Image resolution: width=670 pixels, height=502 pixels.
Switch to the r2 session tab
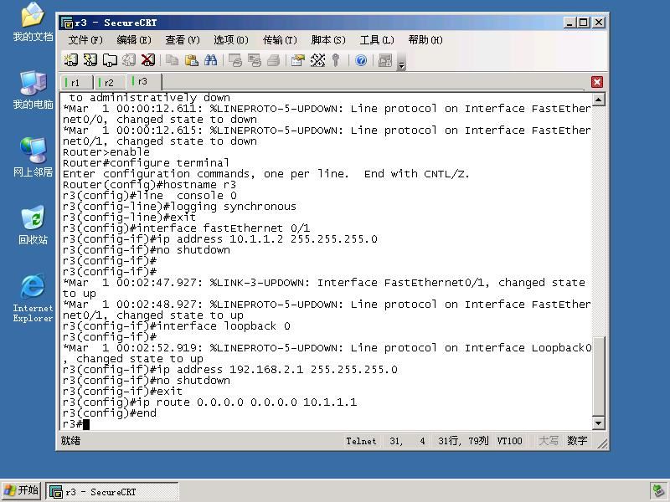tap(111, 82)
